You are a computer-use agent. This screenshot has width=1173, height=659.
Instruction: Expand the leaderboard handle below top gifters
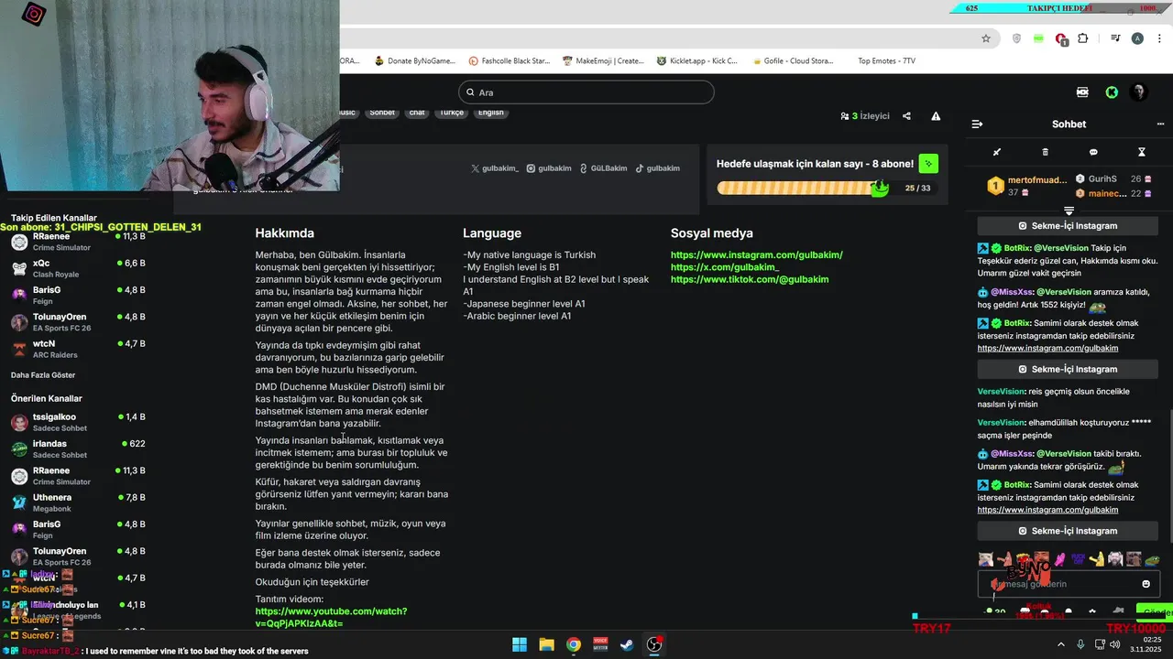coord(1069,211)
